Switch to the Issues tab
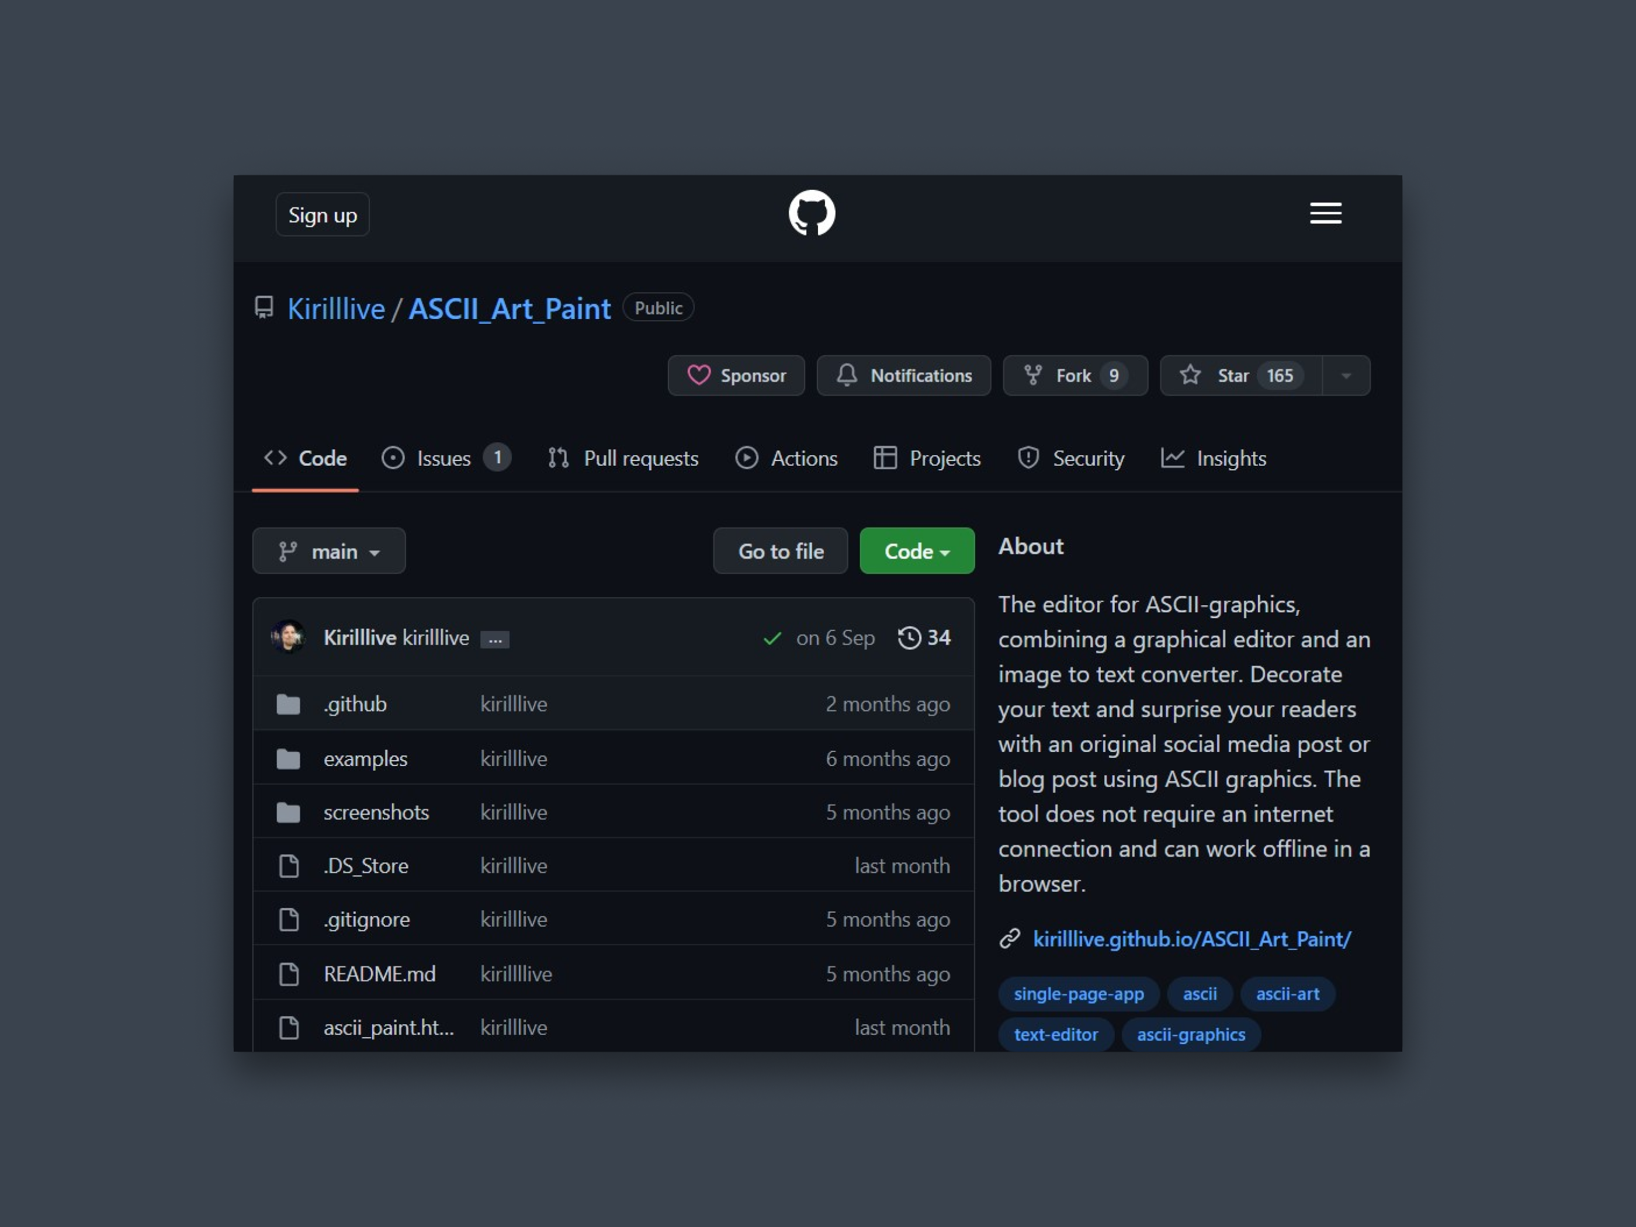Viewport: 1636px width, 1227px height. [443, 459]
